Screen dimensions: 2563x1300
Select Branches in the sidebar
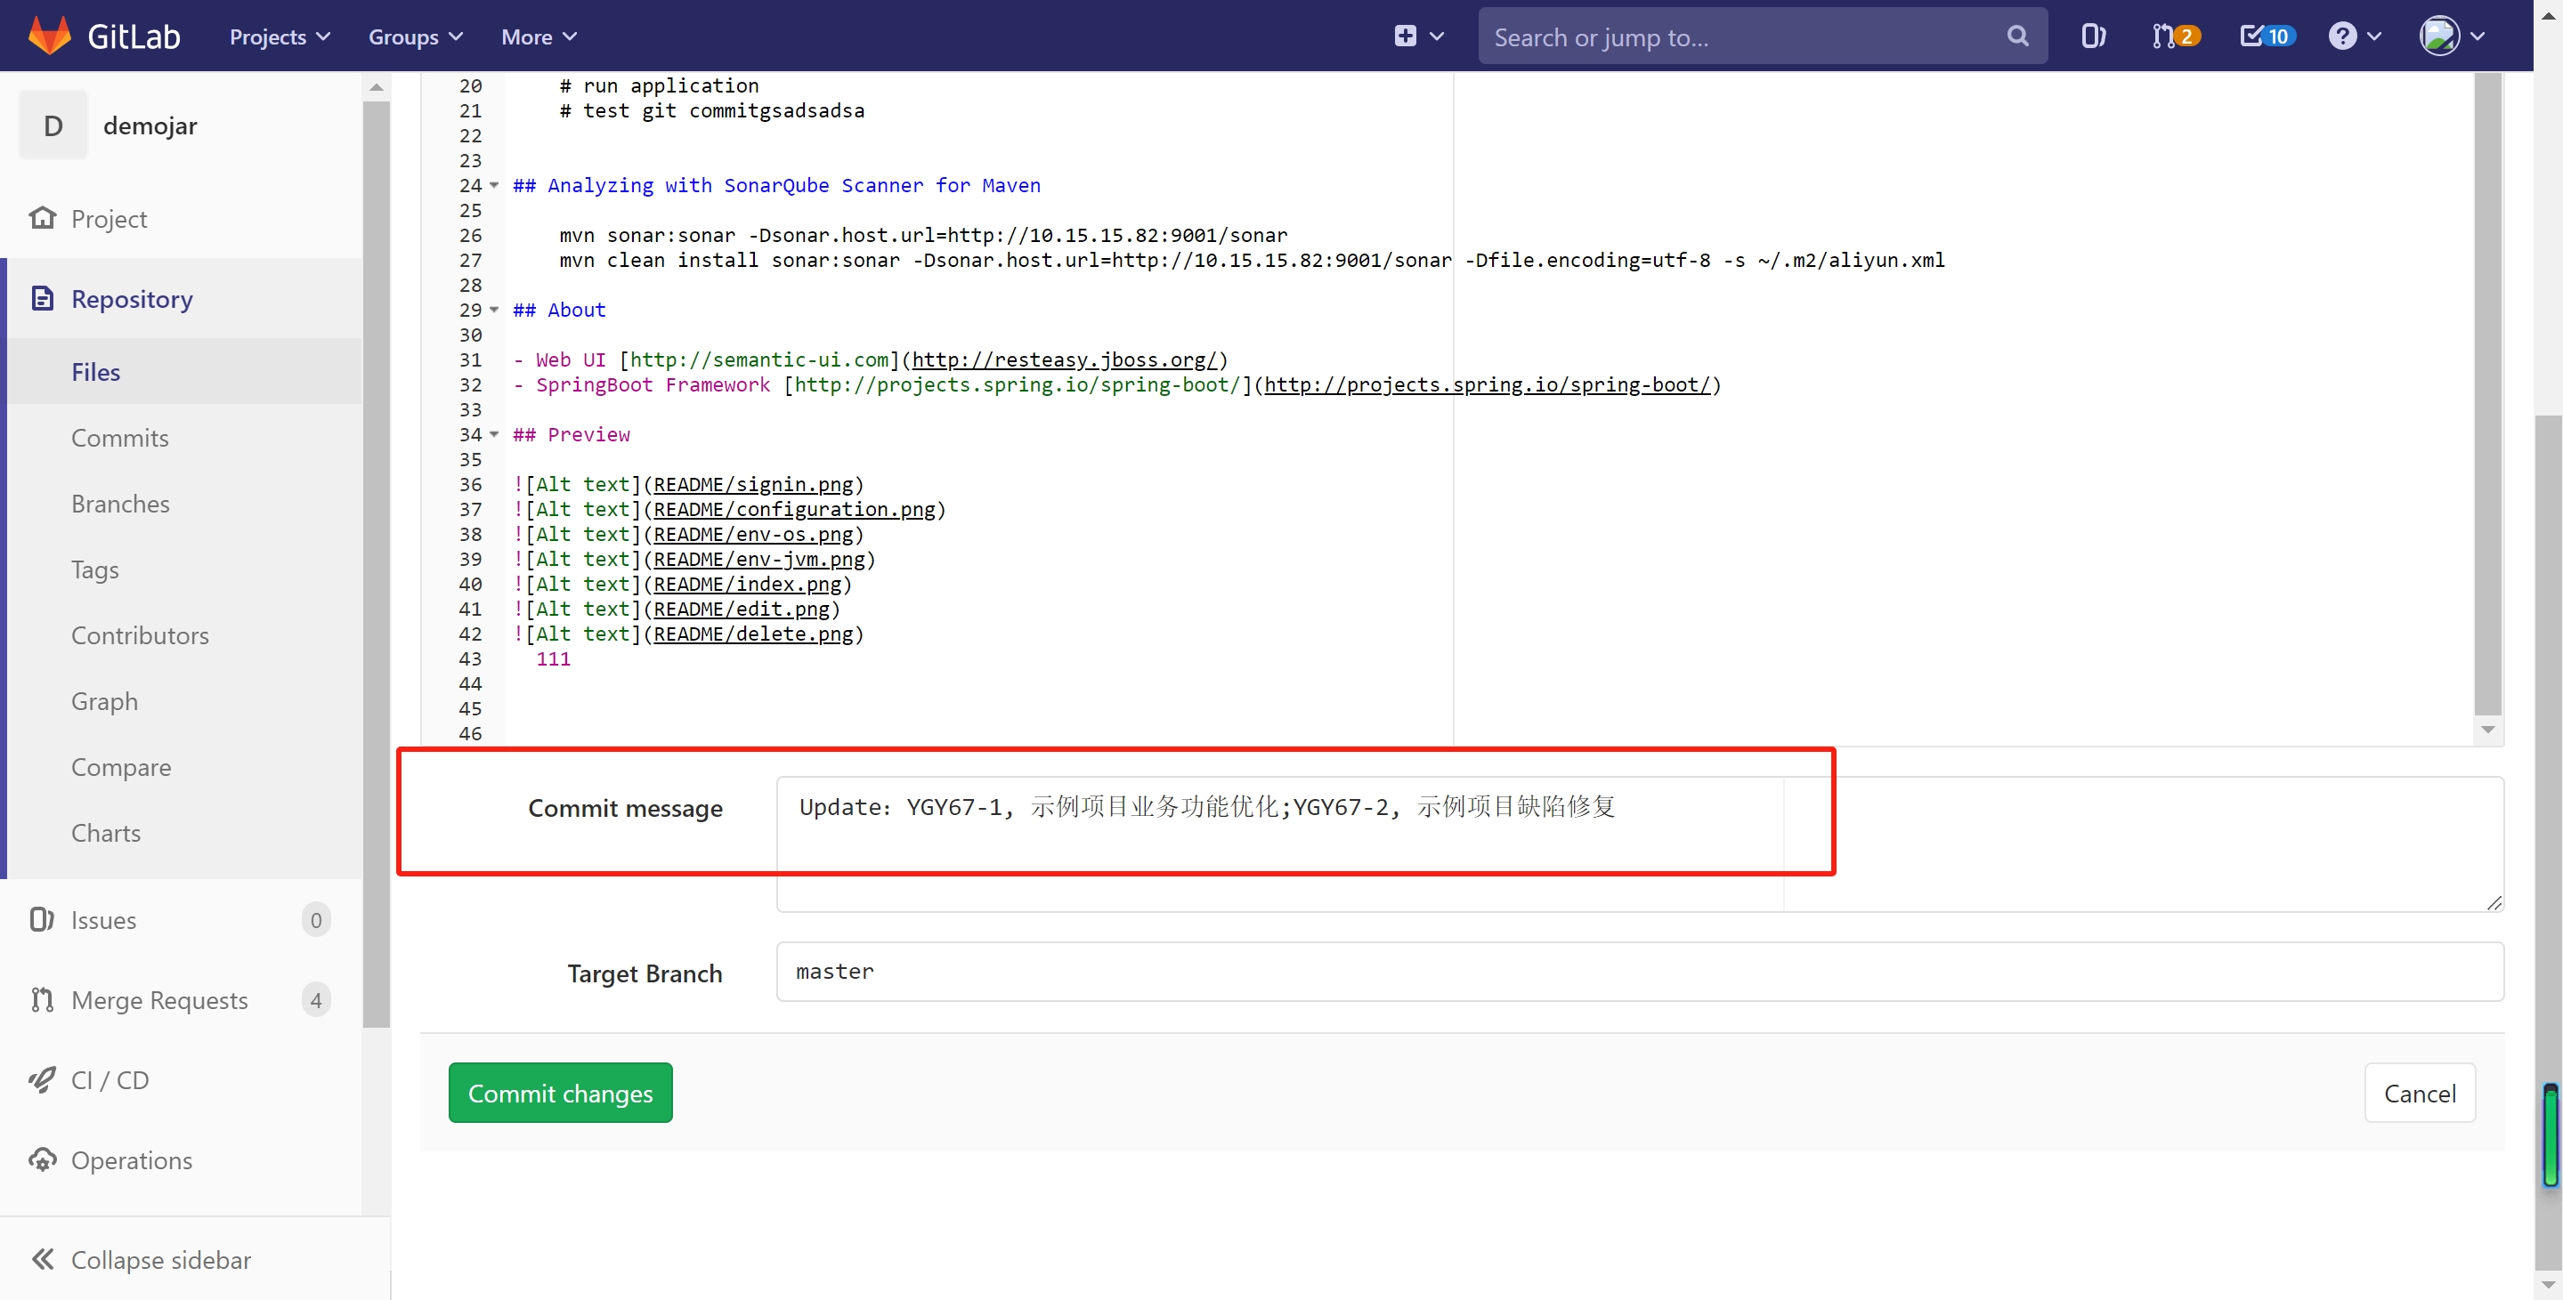point(120,504)
